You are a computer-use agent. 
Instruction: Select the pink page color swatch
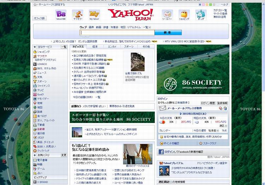(x=202, y=5)
